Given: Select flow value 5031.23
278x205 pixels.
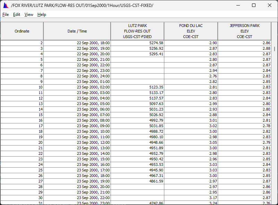Looking at the screenshot, I should 137,109.
